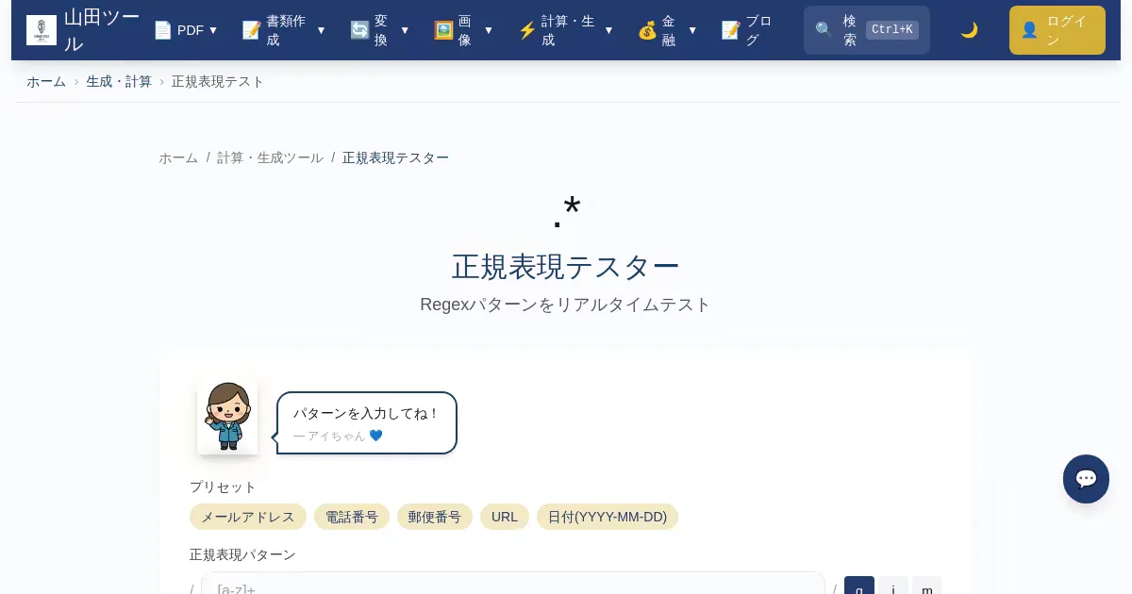The image size is (1132, 594).
Task: Click the money bag 金融 icon
Action: click(x=647, y=30)
